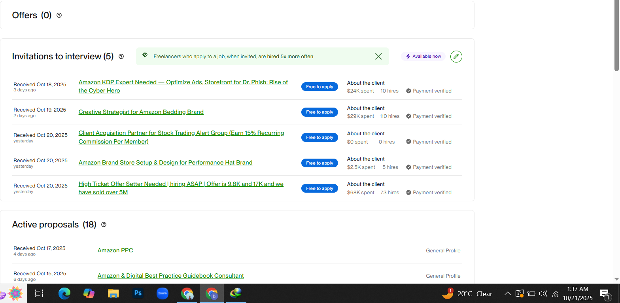Click the scrollbar down arrow
This screenshot has width=620, height=303.
pyautogui.click(x=616, y=279)
